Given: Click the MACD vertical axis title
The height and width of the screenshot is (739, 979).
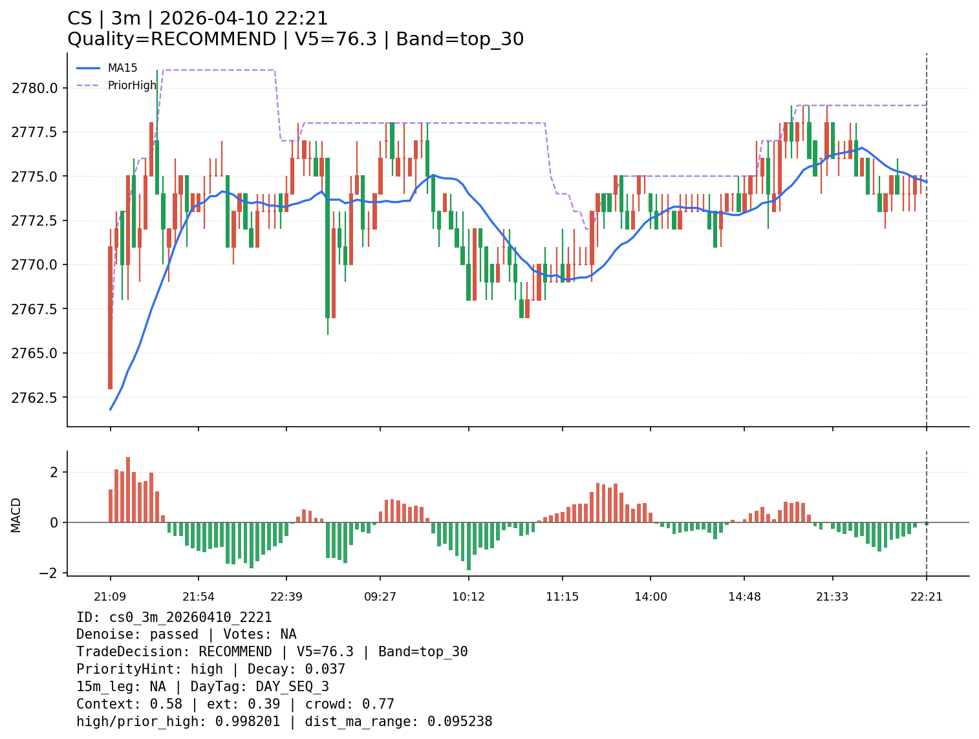Looking at the screenshot, I should [x=16, y=515].
